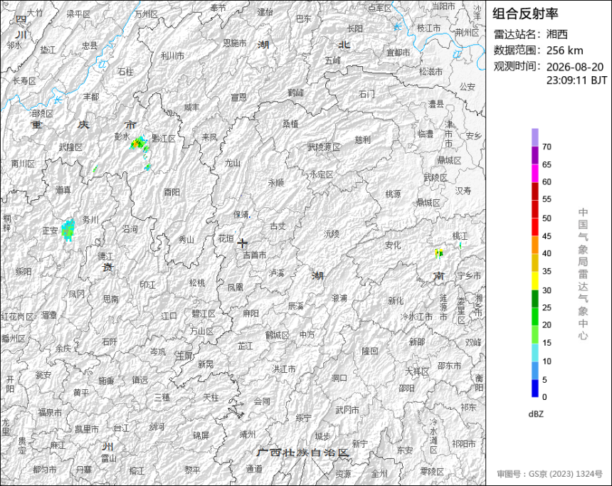The image size is (612, 486).
Task: Click the 桃源 map label
Action: point(393,194)
